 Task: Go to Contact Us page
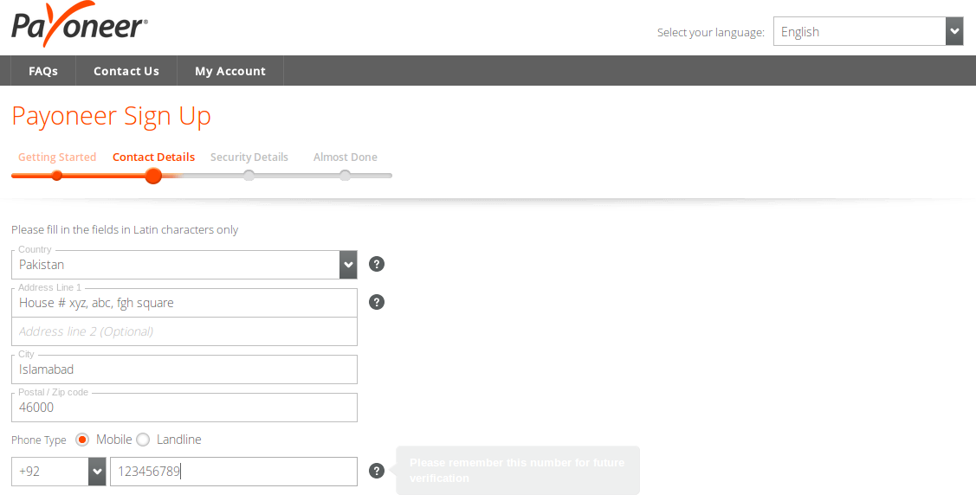[x=126, y=71]
